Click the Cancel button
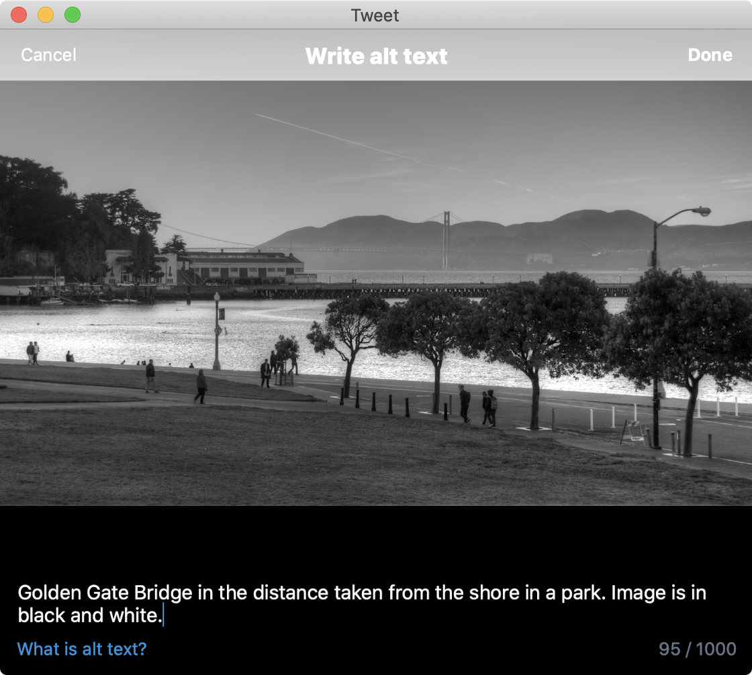Image resolution: width=752 pixels, height=675 pixels. [48, 55]
